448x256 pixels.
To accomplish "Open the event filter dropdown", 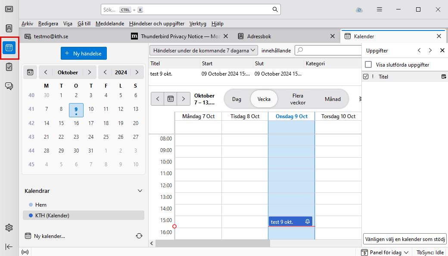I will click(x=203, y=50).
